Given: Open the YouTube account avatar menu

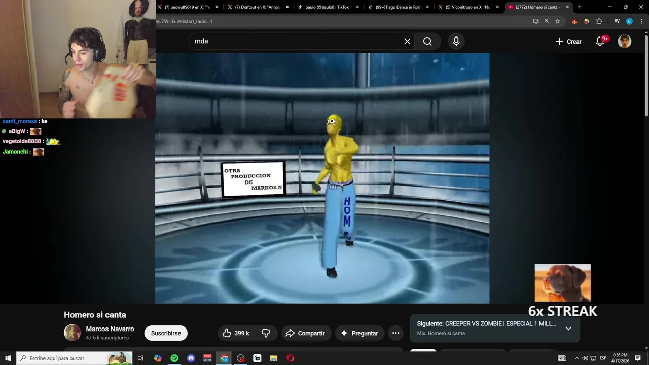Looking at the screenshot, I should 625,42.
